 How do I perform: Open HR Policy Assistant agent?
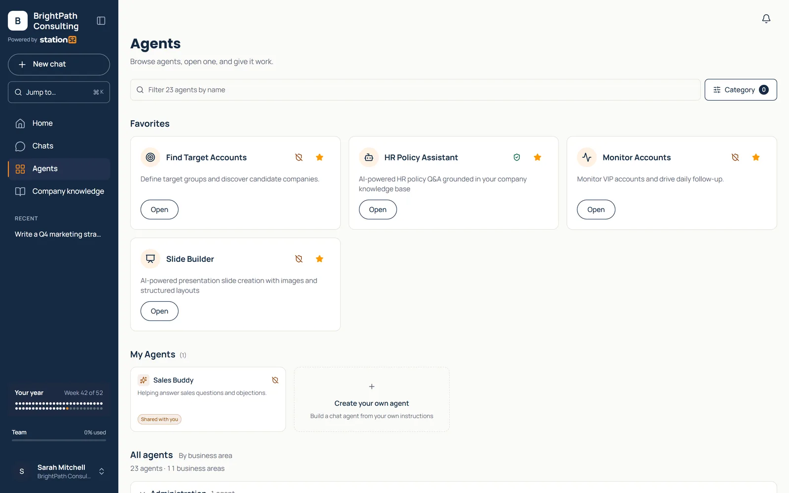click(378, 210)
